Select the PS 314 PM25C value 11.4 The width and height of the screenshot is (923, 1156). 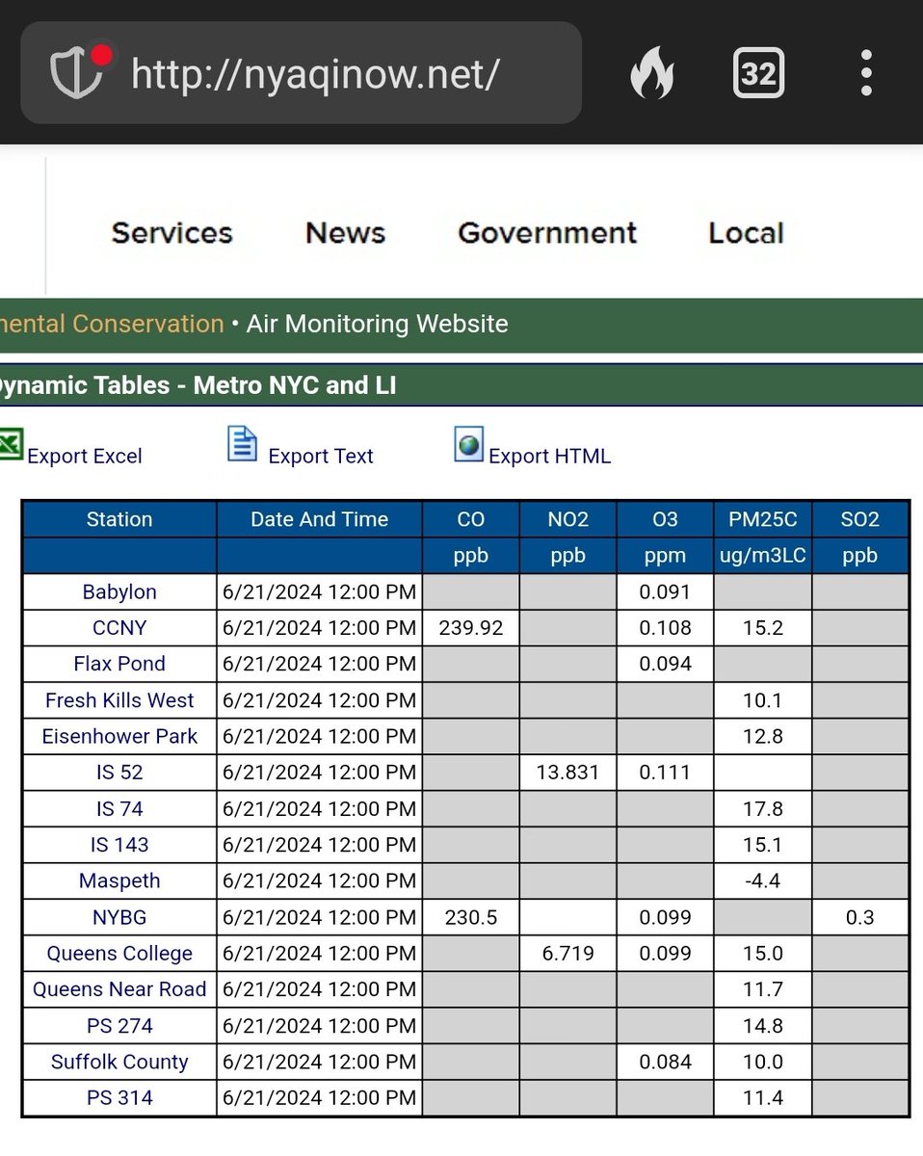click(x=762, y=1097)
